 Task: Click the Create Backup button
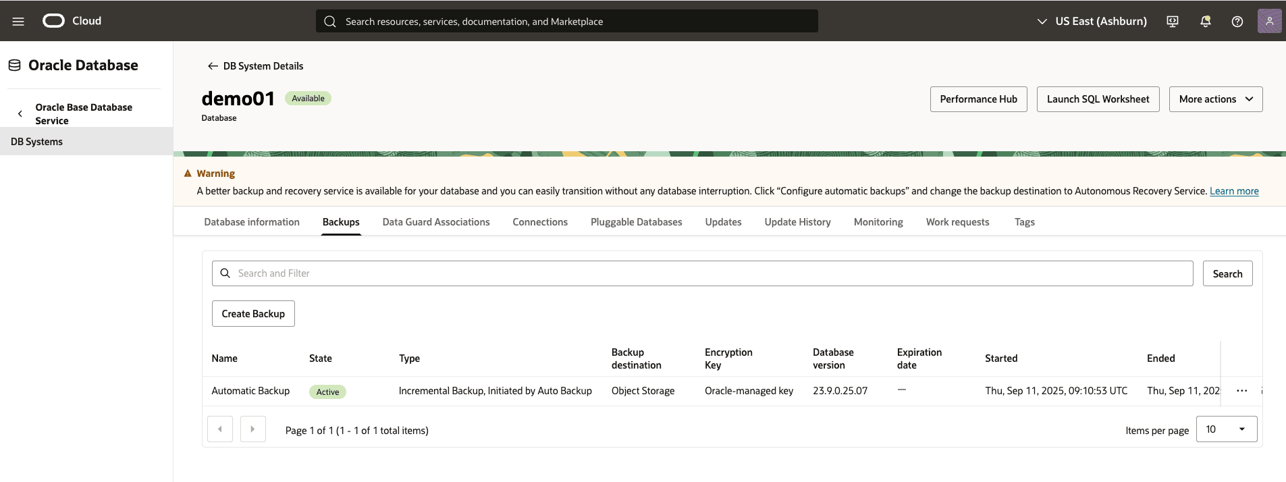point(253,314)
